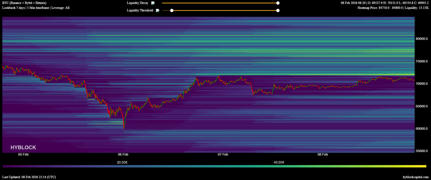Click the '06 Feb' date axis label
Viewport: 431px width, 180px height.
point(123,155)
